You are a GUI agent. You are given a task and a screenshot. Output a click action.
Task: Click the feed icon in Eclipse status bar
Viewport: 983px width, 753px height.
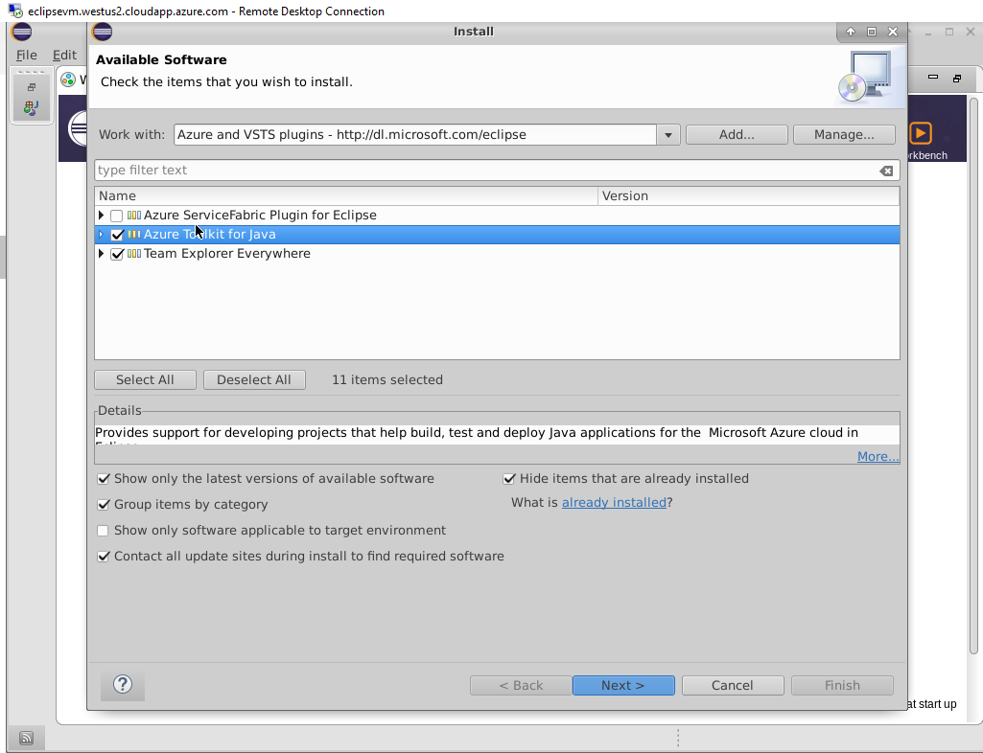pos(26,738)
